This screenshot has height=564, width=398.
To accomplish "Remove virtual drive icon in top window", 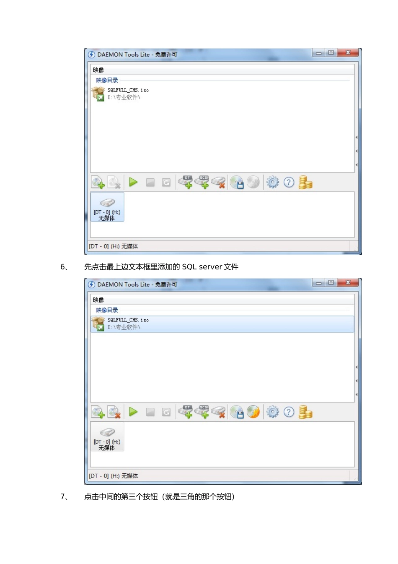I will point(218,182).
